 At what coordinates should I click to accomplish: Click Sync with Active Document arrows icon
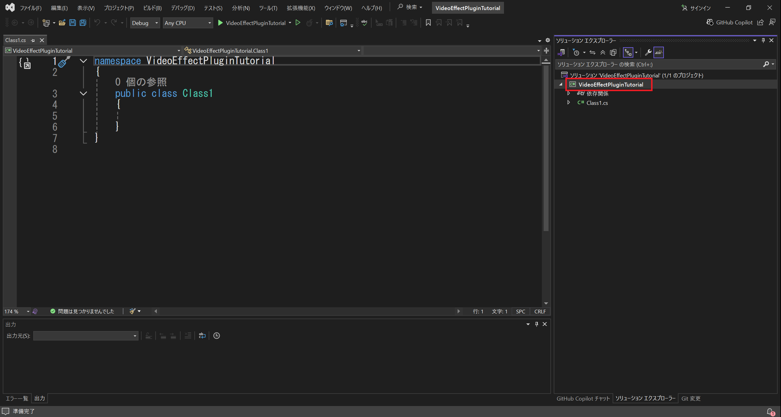coord(592,52)
